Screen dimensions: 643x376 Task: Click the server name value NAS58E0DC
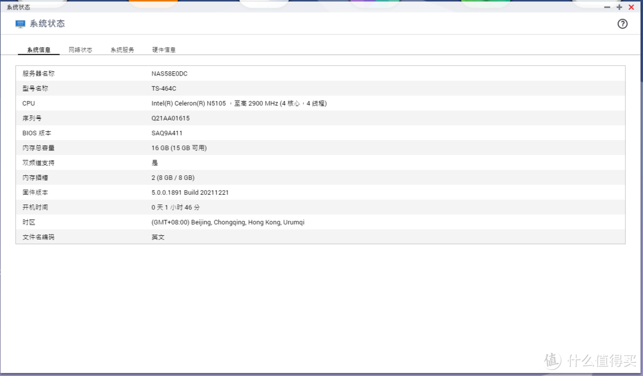170,74
